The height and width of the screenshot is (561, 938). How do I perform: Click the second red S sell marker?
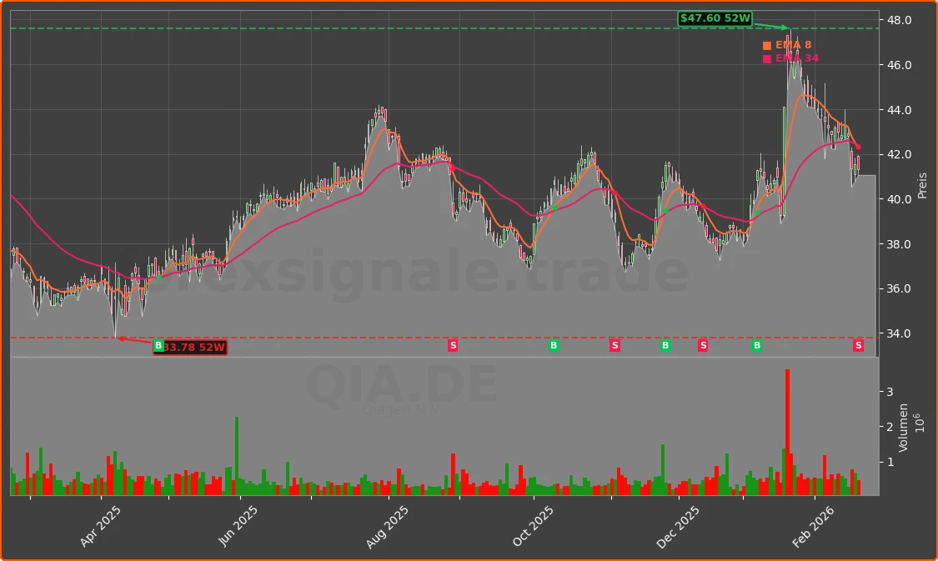pyautogui.click(x=614, y=345)
